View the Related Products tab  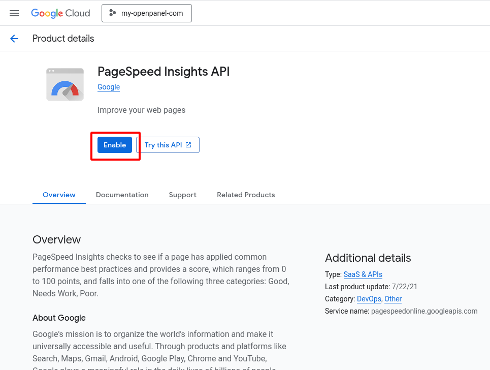(246, 195)
